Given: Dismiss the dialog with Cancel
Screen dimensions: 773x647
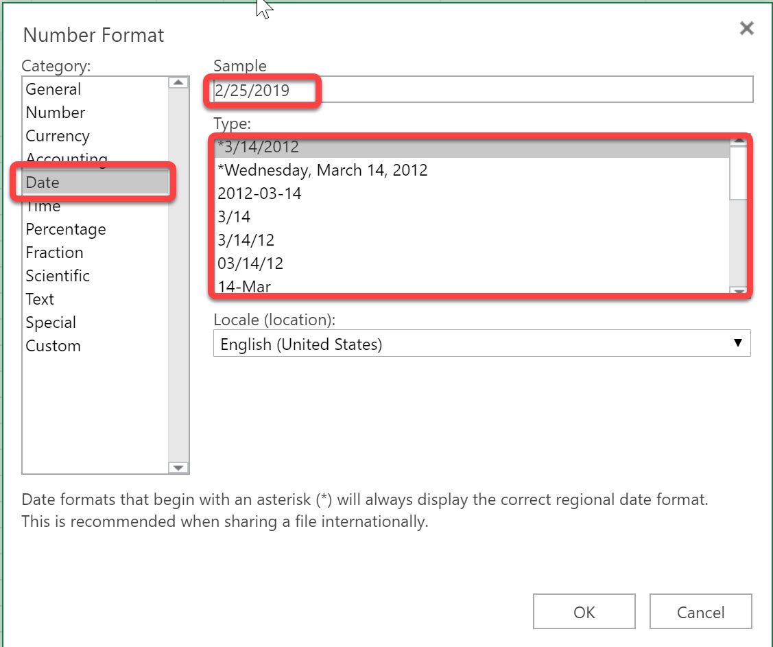Looking at the screenshot, I should tap(700, 611).
